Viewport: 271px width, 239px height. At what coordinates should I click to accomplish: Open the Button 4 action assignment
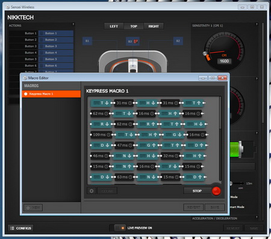[56, 53]
